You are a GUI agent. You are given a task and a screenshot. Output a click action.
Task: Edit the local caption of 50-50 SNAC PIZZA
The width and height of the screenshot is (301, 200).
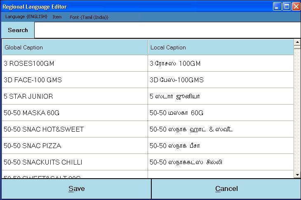[x=221, y=146]
